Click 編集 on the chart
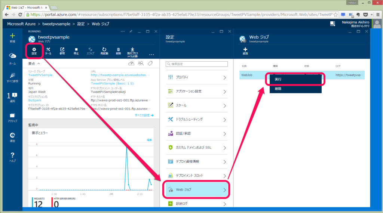383x213 pixels. tap(149, 140)
